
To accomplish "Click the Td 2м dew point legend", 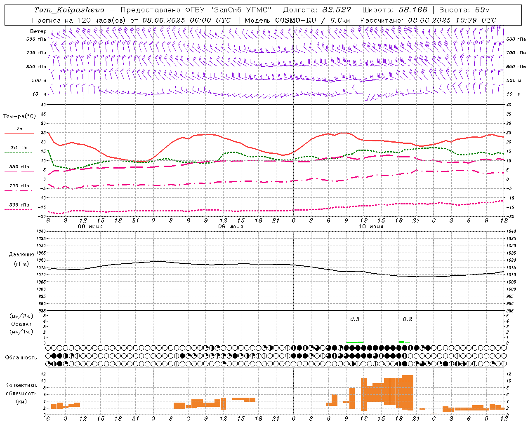I will tap(19, 148).
